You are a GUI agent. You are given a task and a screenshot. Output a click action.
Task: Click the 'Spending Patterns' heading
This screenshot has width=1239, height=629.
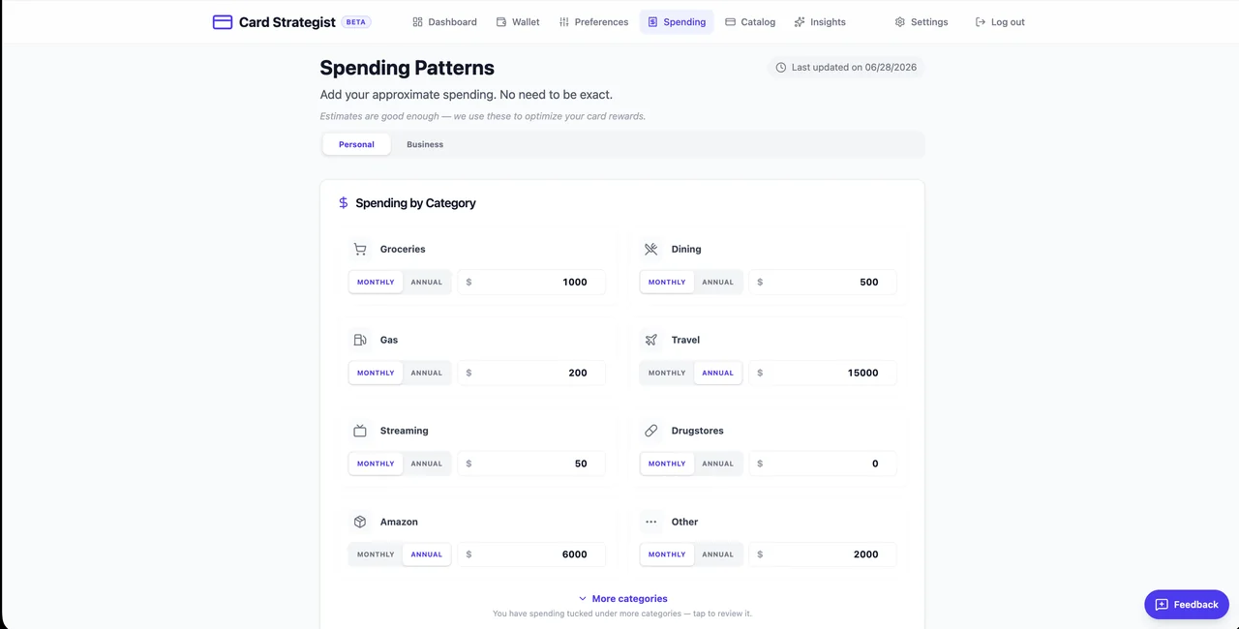tap(408, 68)
